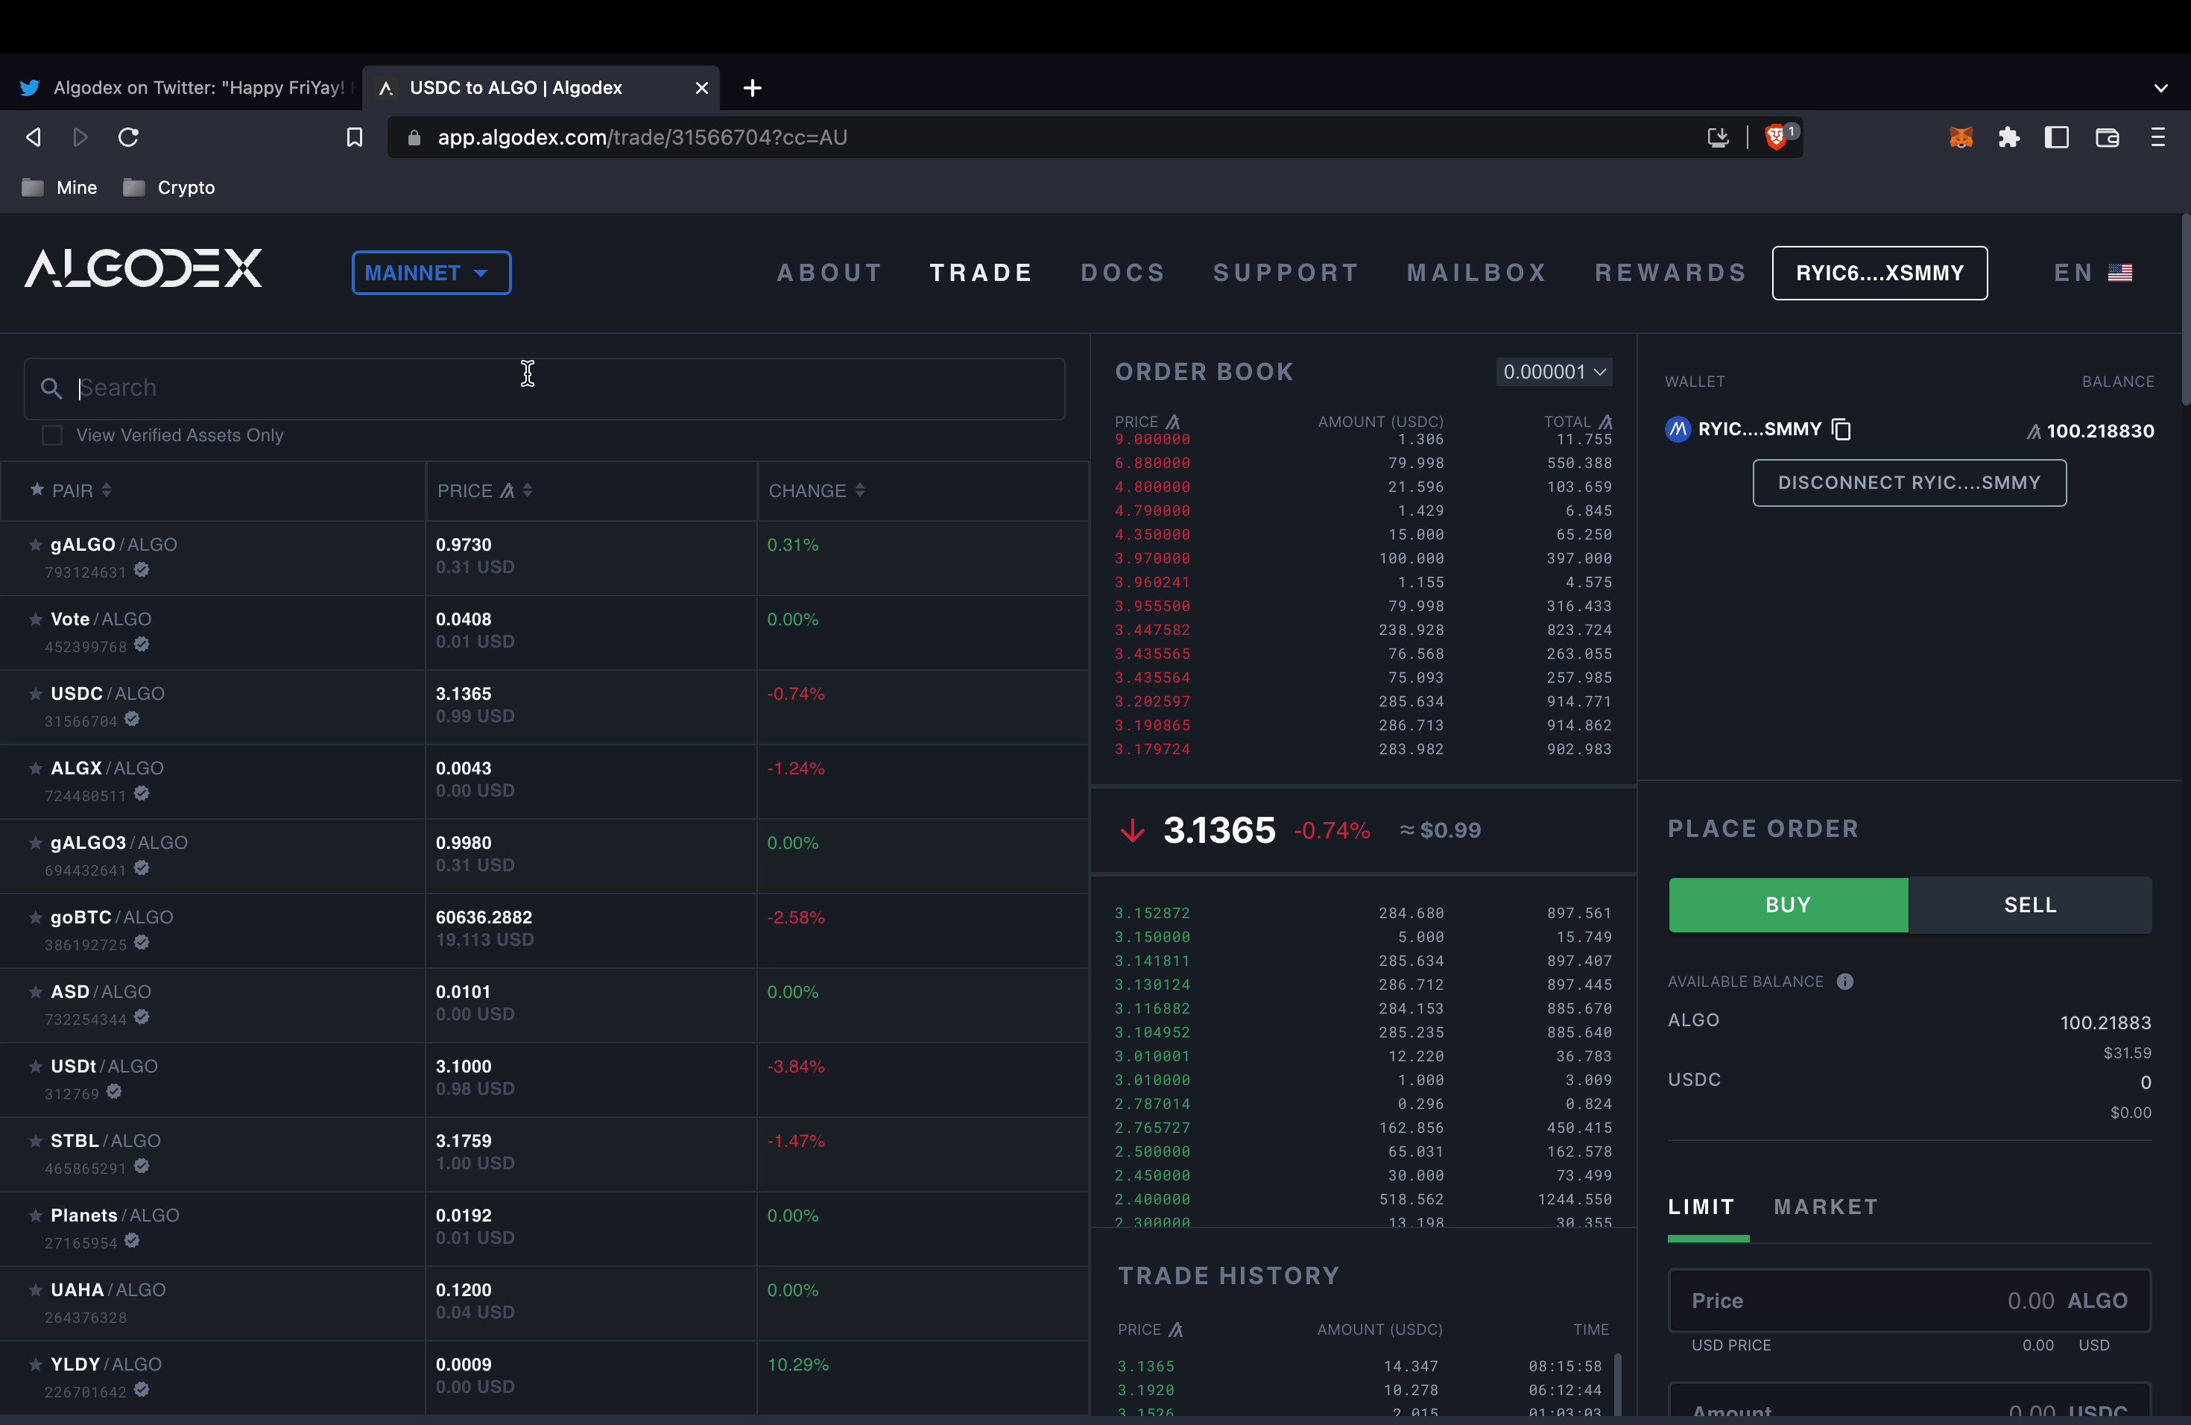Click the asset Search input field
This screenshot has height=1425, width=2191.
pyautogui.click(x=552, y=388)
